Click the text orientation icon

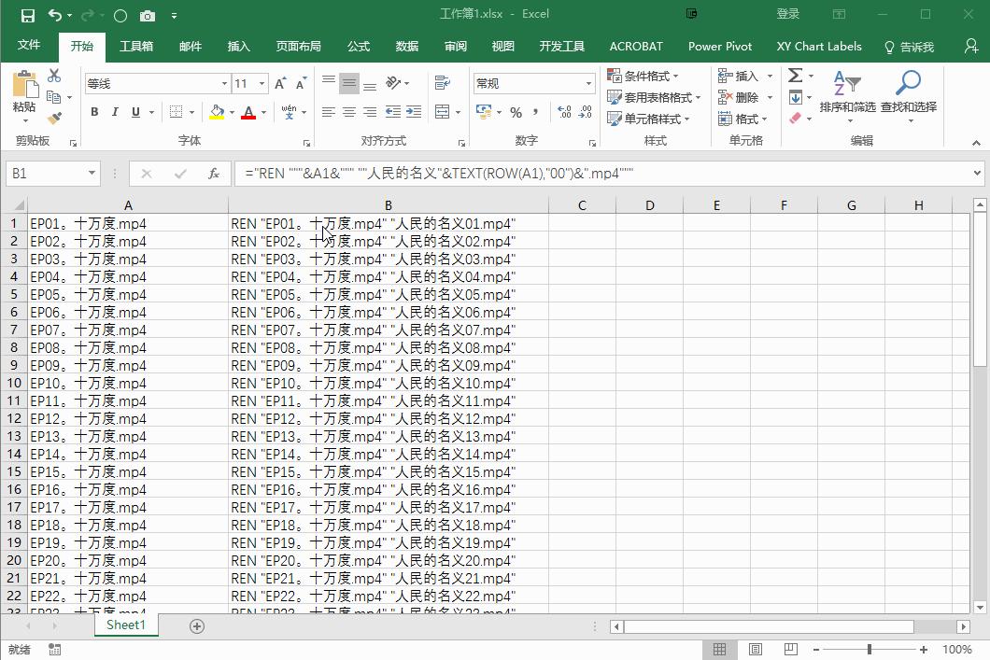pyautogui.click(x=394, y=83)
